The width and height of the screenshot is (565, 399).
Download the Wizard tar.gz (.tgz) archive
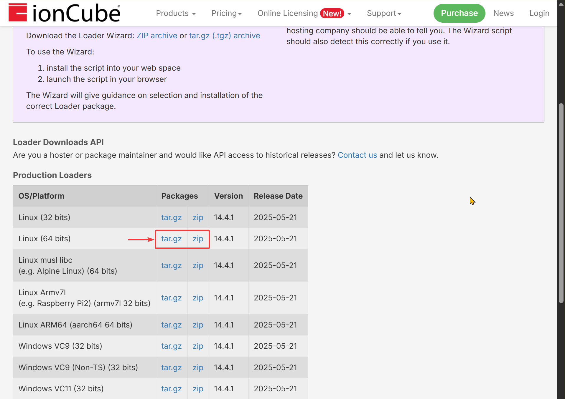[224, 36]
